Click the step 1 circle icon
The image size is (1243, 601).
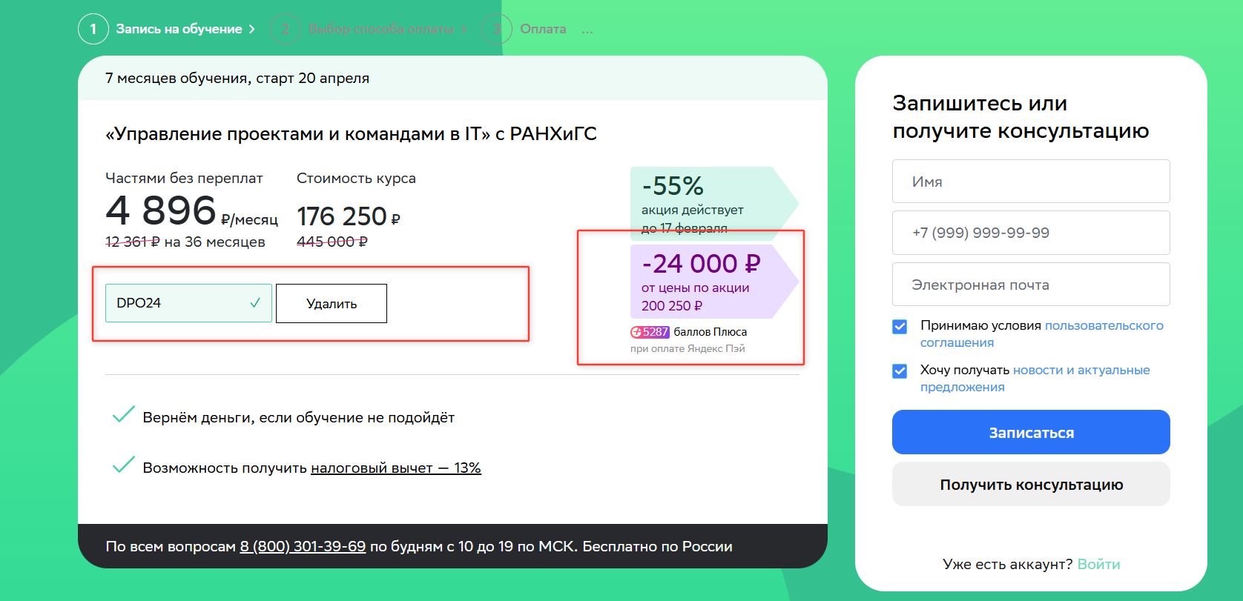tap(93, 29)
